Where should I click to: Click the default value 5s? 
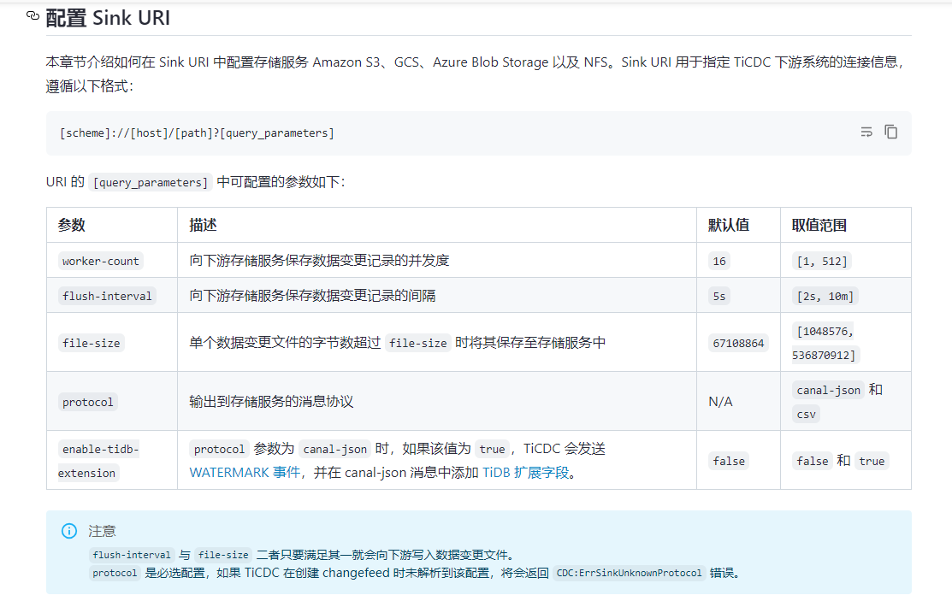(719, 297)
